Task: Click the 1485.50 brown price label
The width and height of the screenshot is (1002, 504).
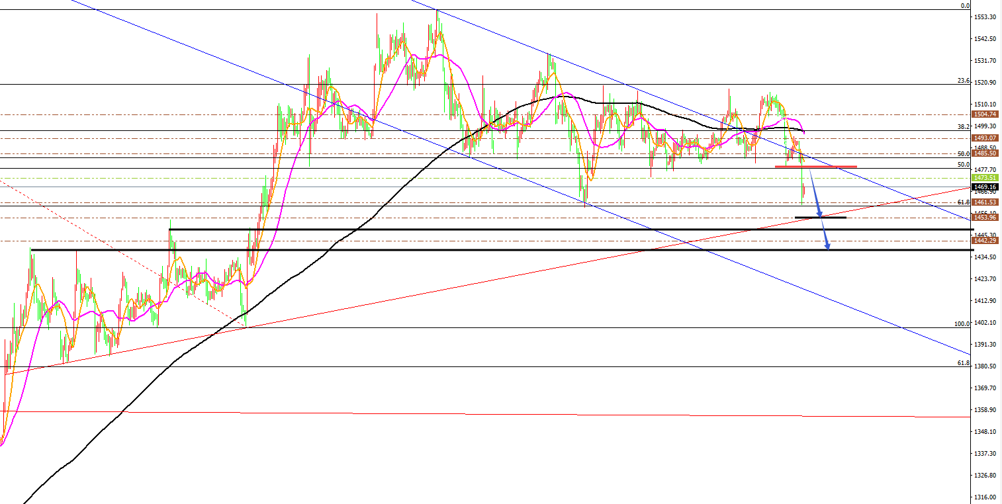Action: click(x=985, y=153)
